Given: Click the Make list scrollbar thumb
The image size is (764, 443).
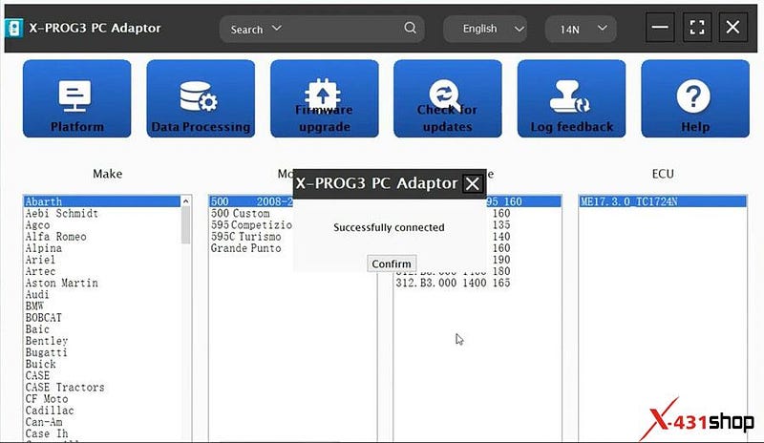Looking at the screenshot, I should (x=185, y=224).
